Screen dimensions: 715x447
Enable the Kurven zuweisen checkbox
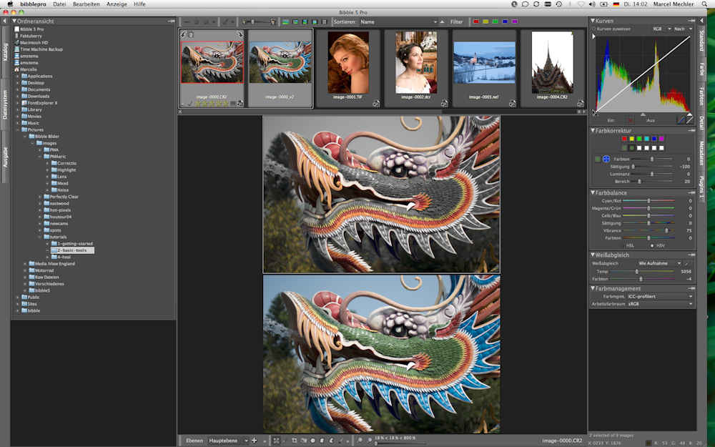click(594, 29)
